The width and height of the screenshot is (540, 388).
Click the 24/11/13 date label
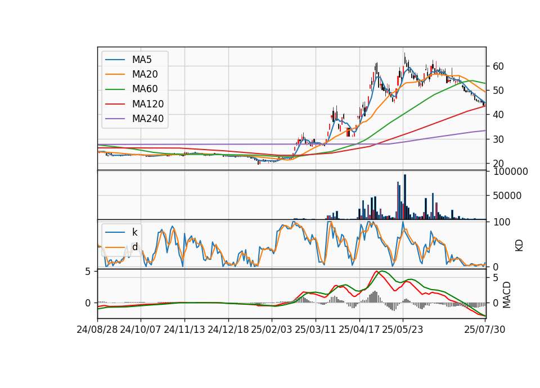click(184, 330)
